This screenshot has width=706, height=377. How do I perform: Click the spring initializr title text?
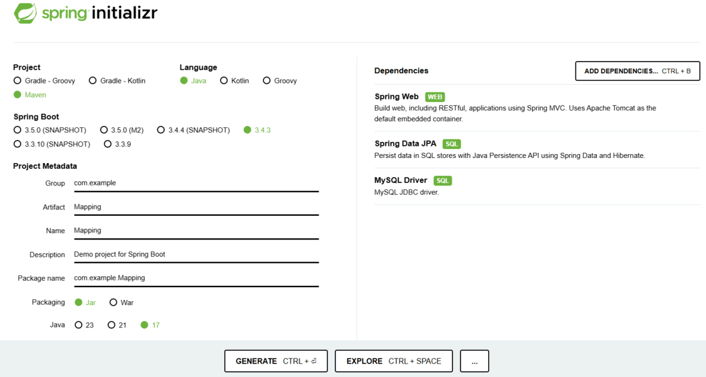click(100, 13)
